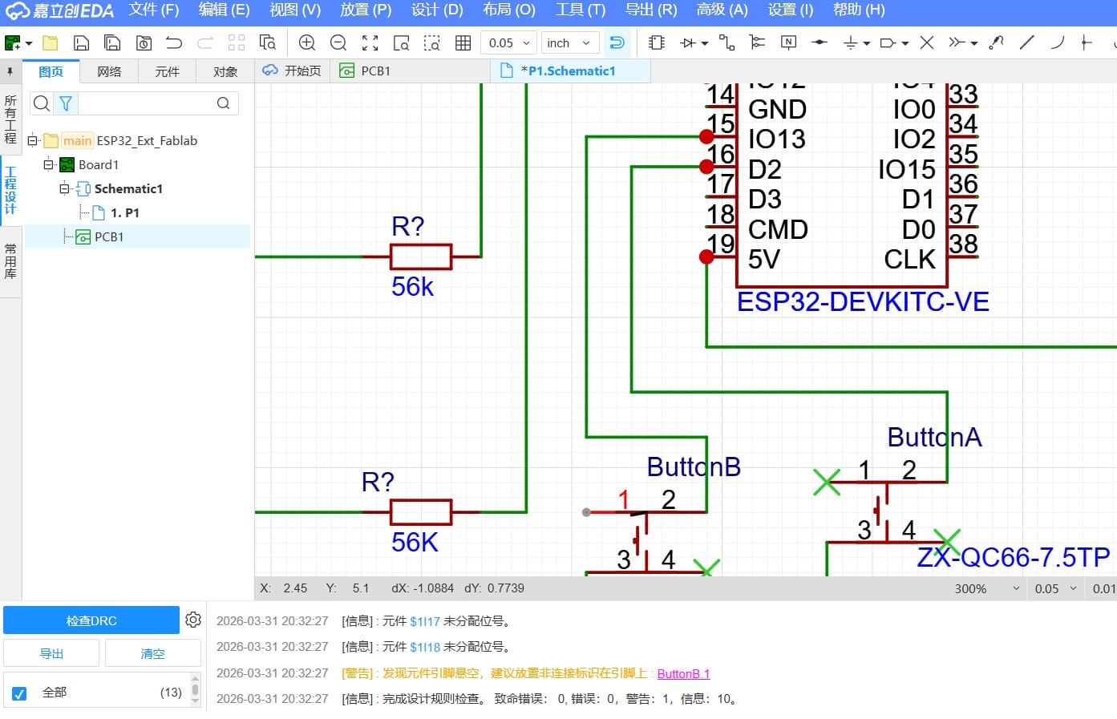Image resolution: width=1117 pixels, height=719 pixels.
Task: Zoom in with the magnifier plus icon
Action: (307, 43)
